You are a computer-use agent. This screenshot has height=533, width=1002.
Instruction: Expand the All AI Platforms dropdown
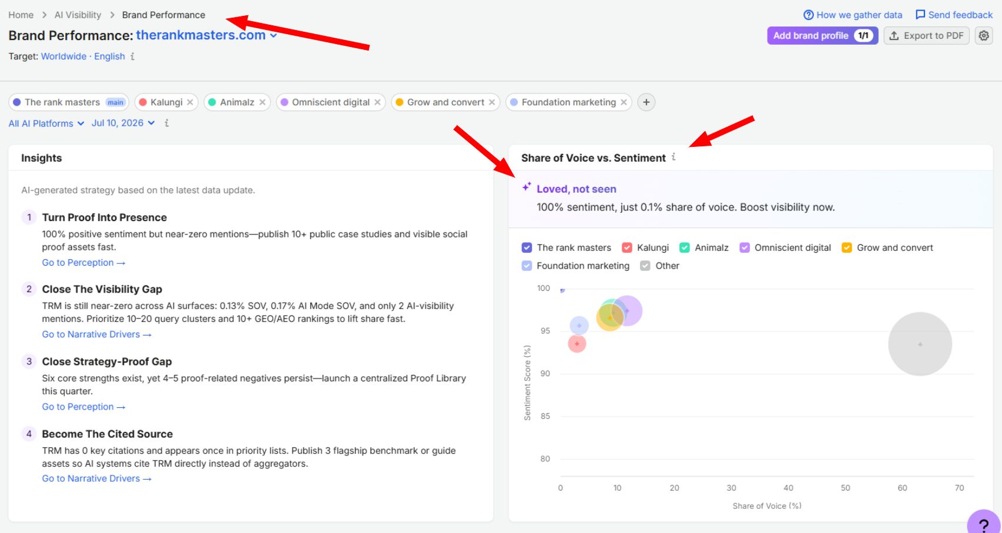point(46,123)
